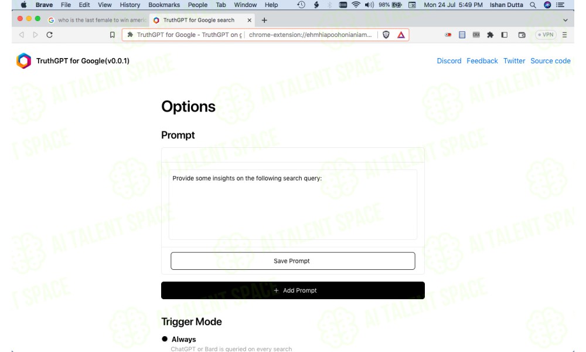Screen dimensions: 586x352
Task: Open the People menu
Action: 197,5
